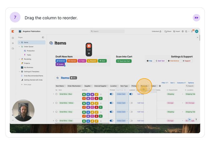This screenshot has height=144, width=210.
Task: Click the recent history clock icon
Action: (x=13, y=38)
